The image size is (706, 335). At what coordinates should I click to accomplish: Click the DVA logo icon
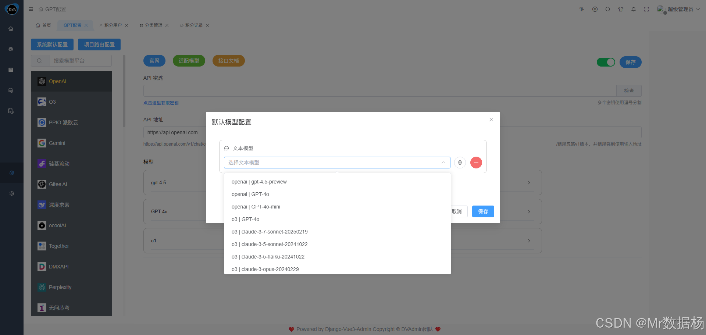pyautogui.click(x=12, y=10)
